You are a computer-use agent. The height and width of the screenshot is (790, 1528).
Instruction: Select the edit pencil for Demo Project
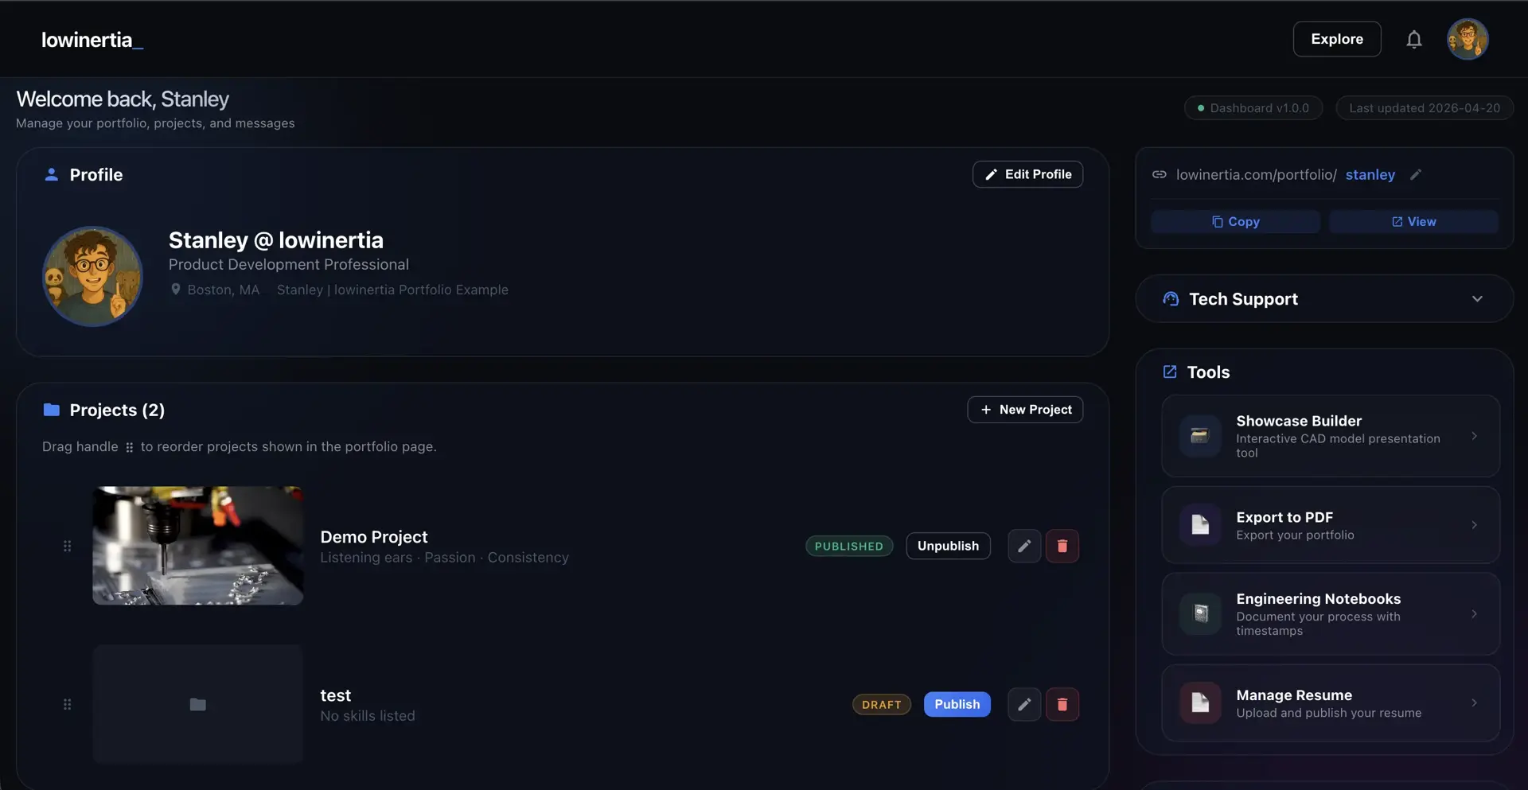point(1023,546)
